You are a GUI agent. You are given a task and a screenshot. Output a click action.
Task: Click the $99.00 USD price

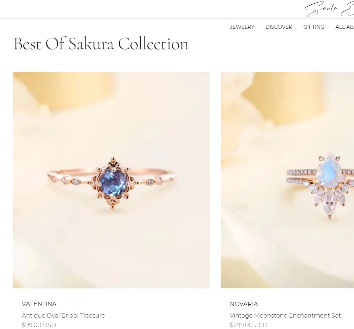pos(39,325)
